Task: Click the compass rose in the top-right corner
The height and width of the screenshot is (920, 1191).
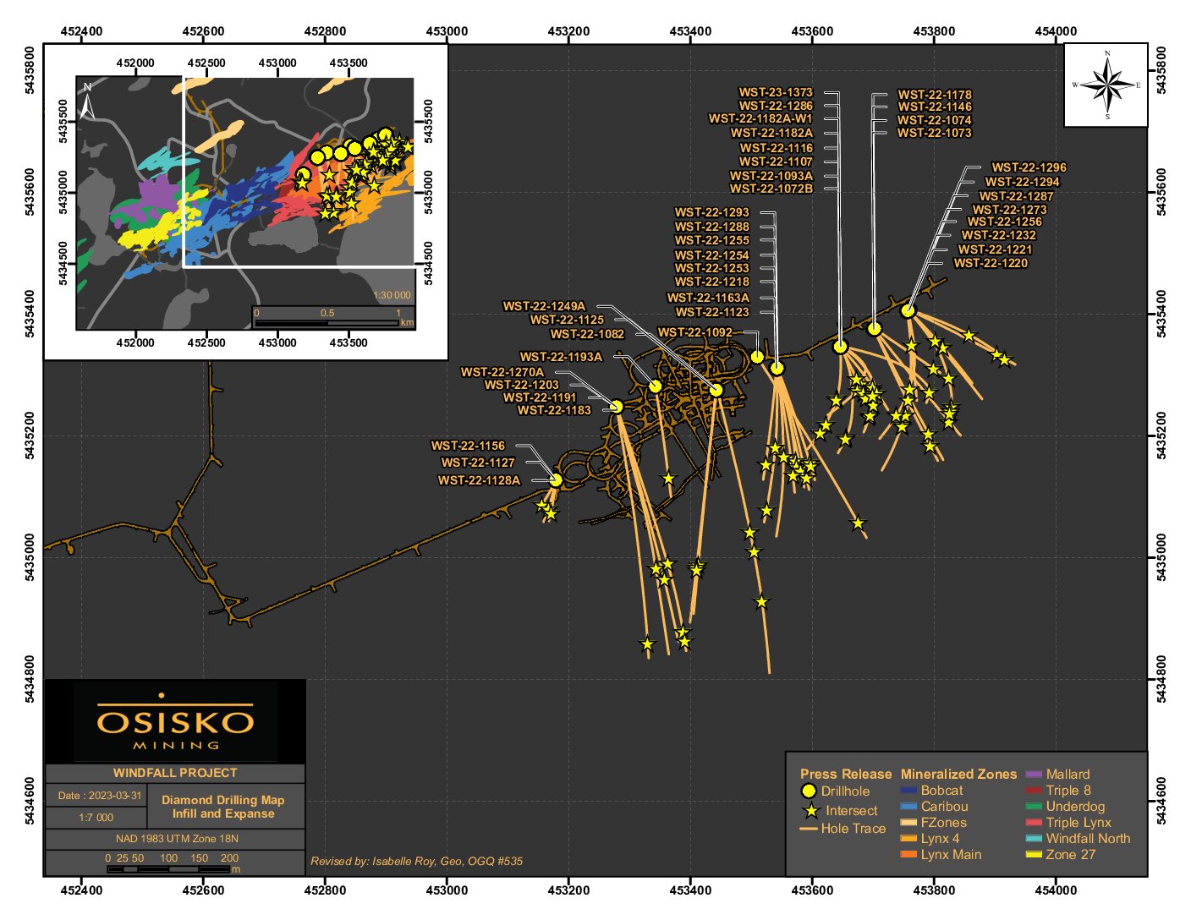Action: click(1106, 85)
